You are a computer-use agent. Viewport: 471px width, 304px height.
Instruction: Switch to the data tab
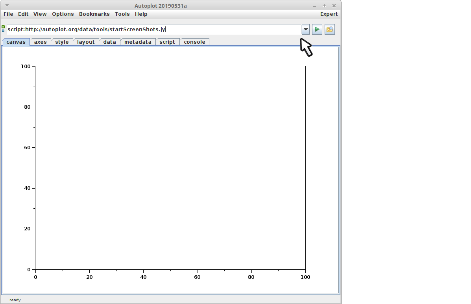[x=110, y=42]
